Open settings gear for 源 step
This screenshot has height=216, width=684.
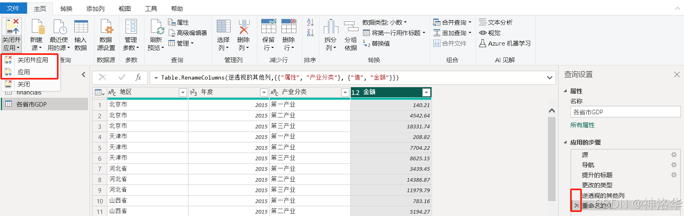coord(674,155)
